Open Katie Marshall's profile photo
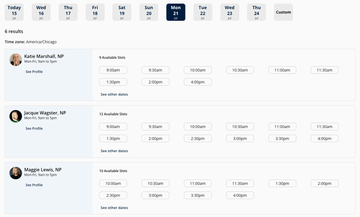 click(16, 59)
